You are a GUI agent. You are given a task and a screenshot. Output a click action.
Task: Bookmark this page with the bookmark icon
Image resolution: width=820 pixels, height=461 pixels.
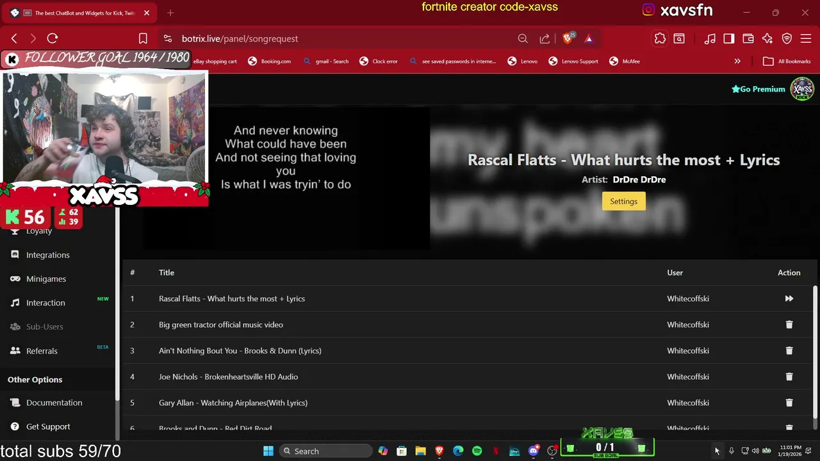(143, 38)
